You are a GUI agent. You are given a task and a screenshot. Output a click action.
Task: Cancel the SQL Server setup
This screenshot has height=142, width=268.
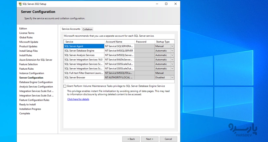tap(168, 139)
